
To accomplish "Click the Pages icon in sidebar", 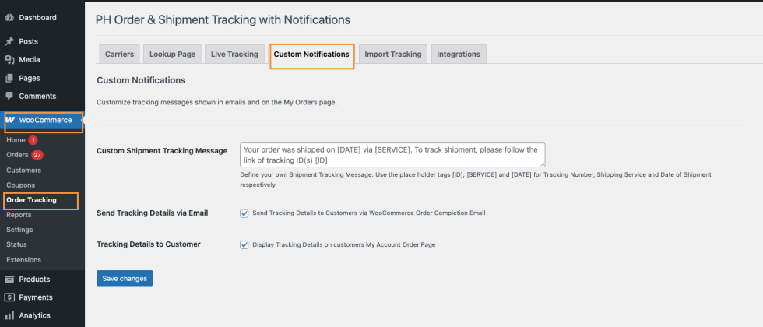I will coord(9,78).
